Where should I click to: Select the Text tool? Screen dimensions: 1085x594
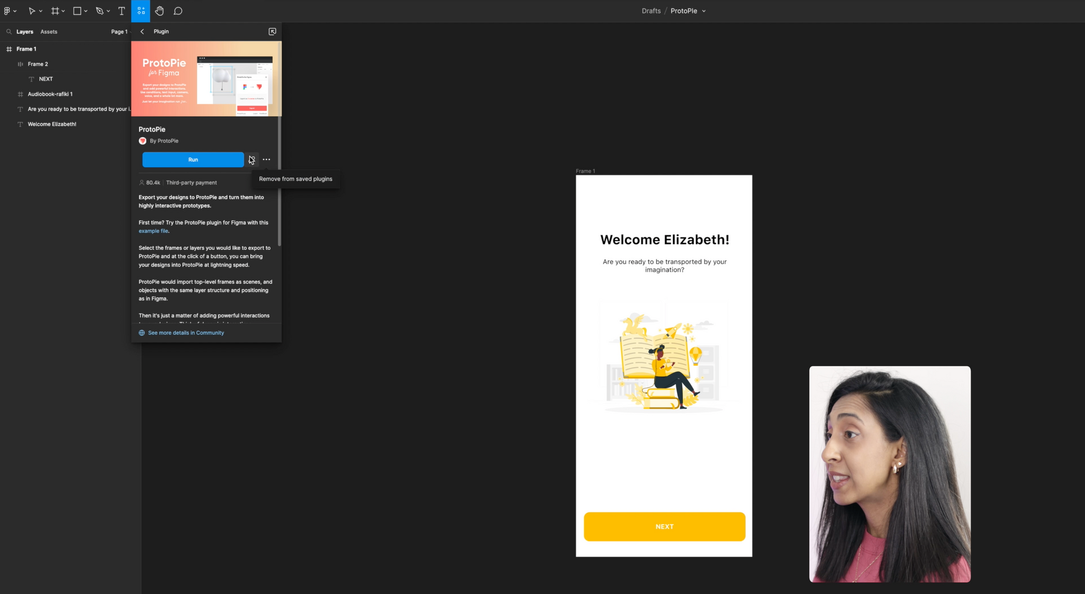[x=122, y=11]
